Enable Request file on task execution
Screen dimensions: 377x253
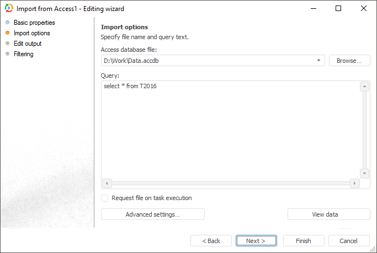[x=105, y=198]
